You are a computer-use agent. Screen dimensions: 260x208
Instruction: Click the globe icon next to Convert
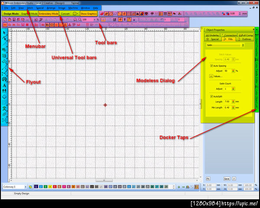pos(75,13)
